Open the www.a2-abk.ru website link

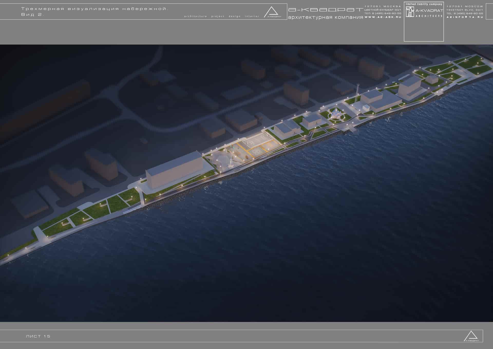click(x=383, y=17)
